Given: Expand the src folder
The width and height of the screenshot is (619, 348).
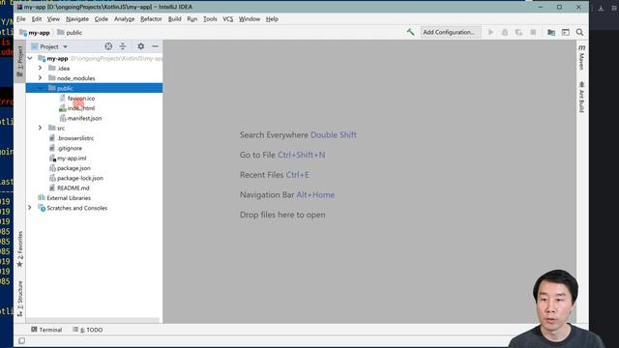Looking at the screenshot, I should coord(40,128).
